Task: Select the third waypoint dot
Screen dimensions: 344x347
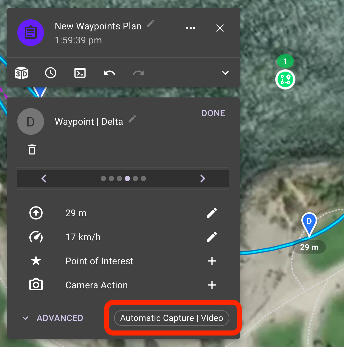Action: (119, 179)
